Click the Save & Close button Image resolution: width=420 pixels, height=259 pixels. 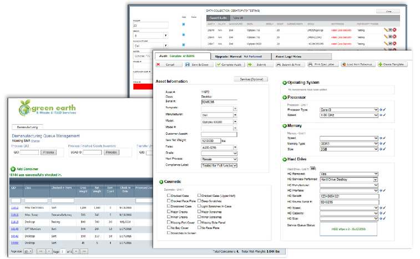(199, 64)
